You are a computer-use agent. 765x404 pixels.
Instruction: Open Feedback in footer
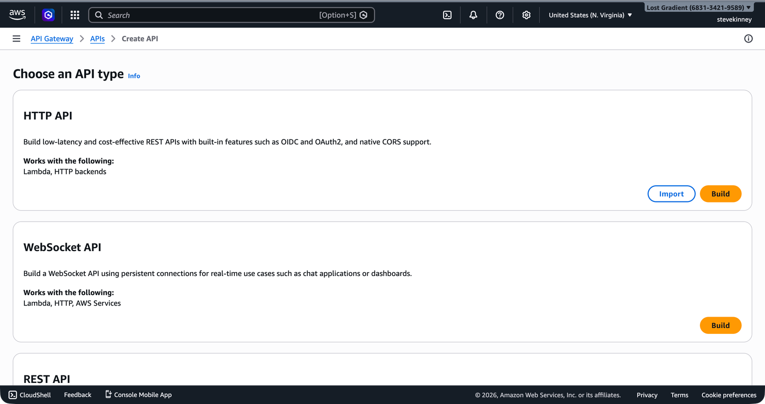77,395
